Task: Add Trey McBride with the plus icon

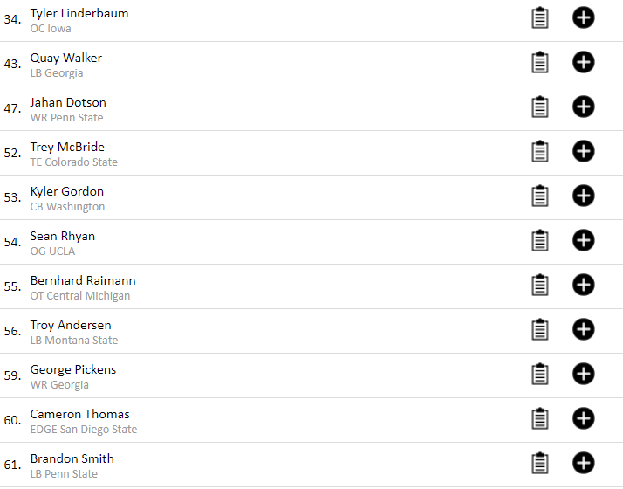Action: (x=583, y=151)
